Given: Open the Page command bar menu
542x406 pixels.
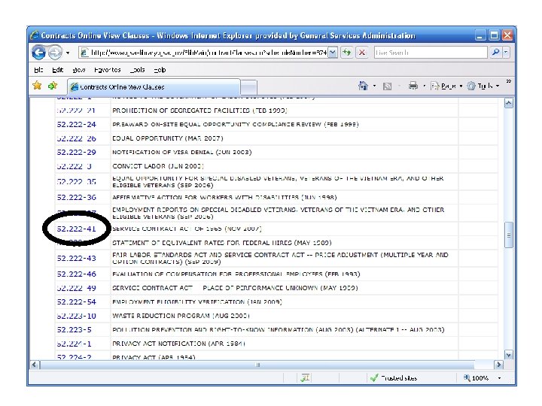Looking at the screenshot, I should [x=446, y=86].
